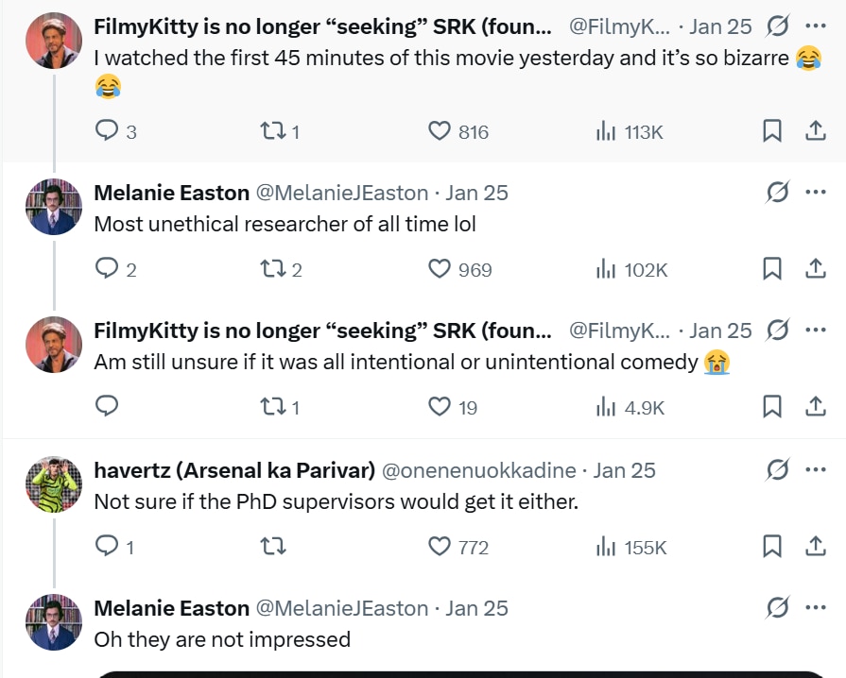Open three-dots menu on "Most unethical researcher" tweet
This screenshot has height=678, width=846.
click(x=815, y=193)
